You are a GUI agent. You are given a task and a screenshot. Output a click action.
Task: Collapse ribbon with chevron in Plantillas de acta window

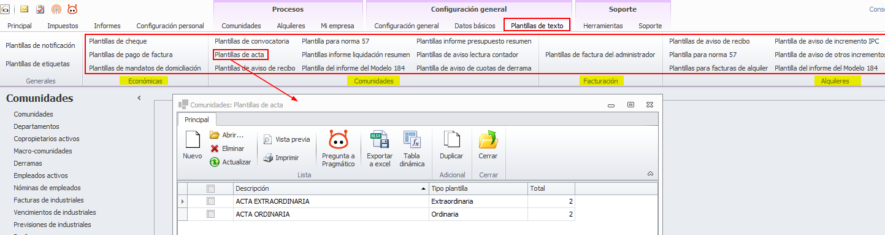pos(650,174)
